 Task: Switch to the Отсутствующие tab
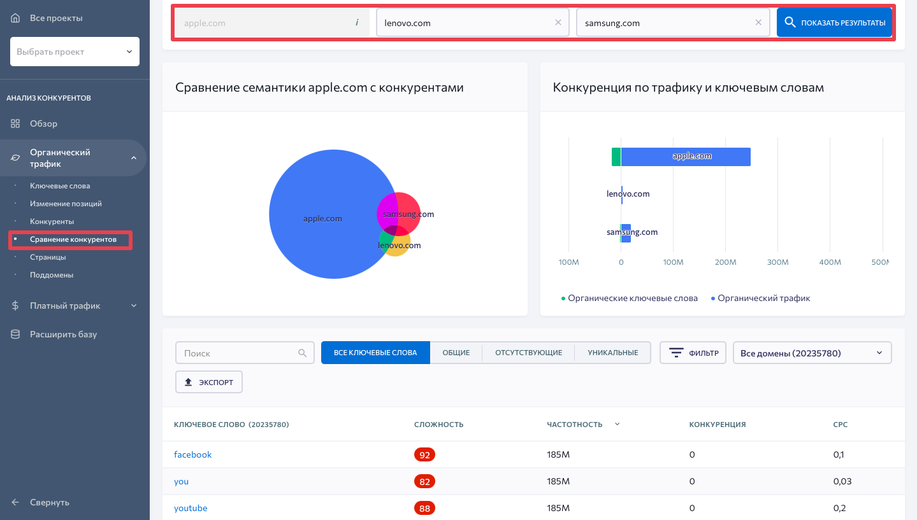[x=528, y=353]
